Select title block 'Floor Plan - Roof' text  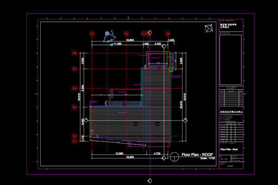coord(229,149)
